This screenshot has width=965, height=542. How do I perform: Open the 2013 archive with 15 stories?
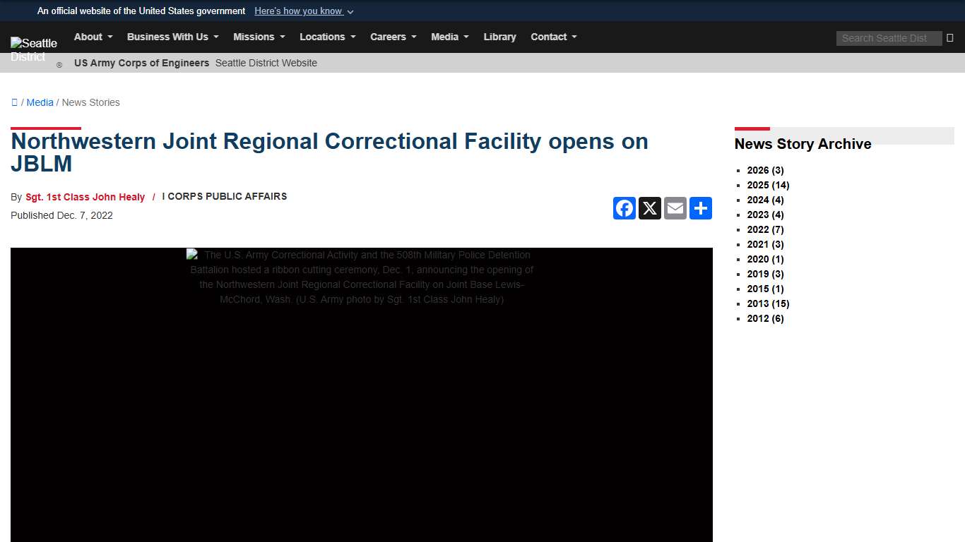pyautogui.click(x=768, y=303)
